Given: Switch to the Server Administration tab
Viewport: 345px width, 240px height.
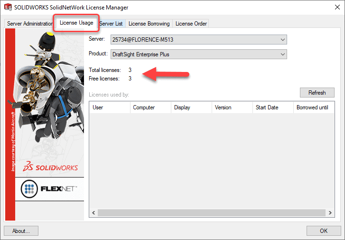Looking at the screenshot, I should (x=29, y=24).
